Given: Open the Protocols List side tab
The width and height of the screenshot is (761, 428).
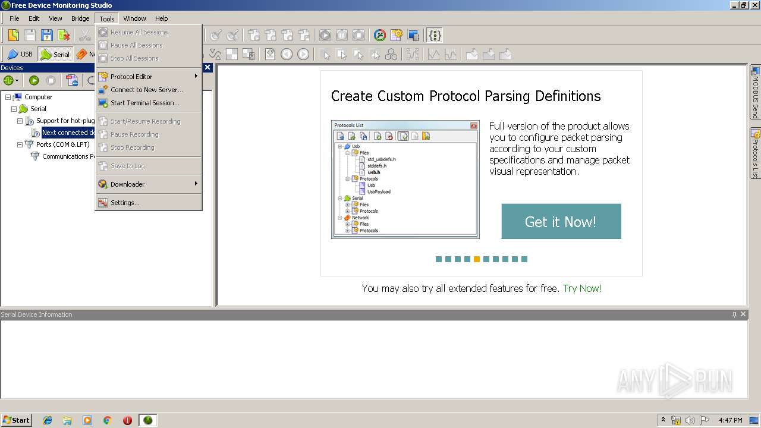Looking at the screenshot, I should [755, 153].
